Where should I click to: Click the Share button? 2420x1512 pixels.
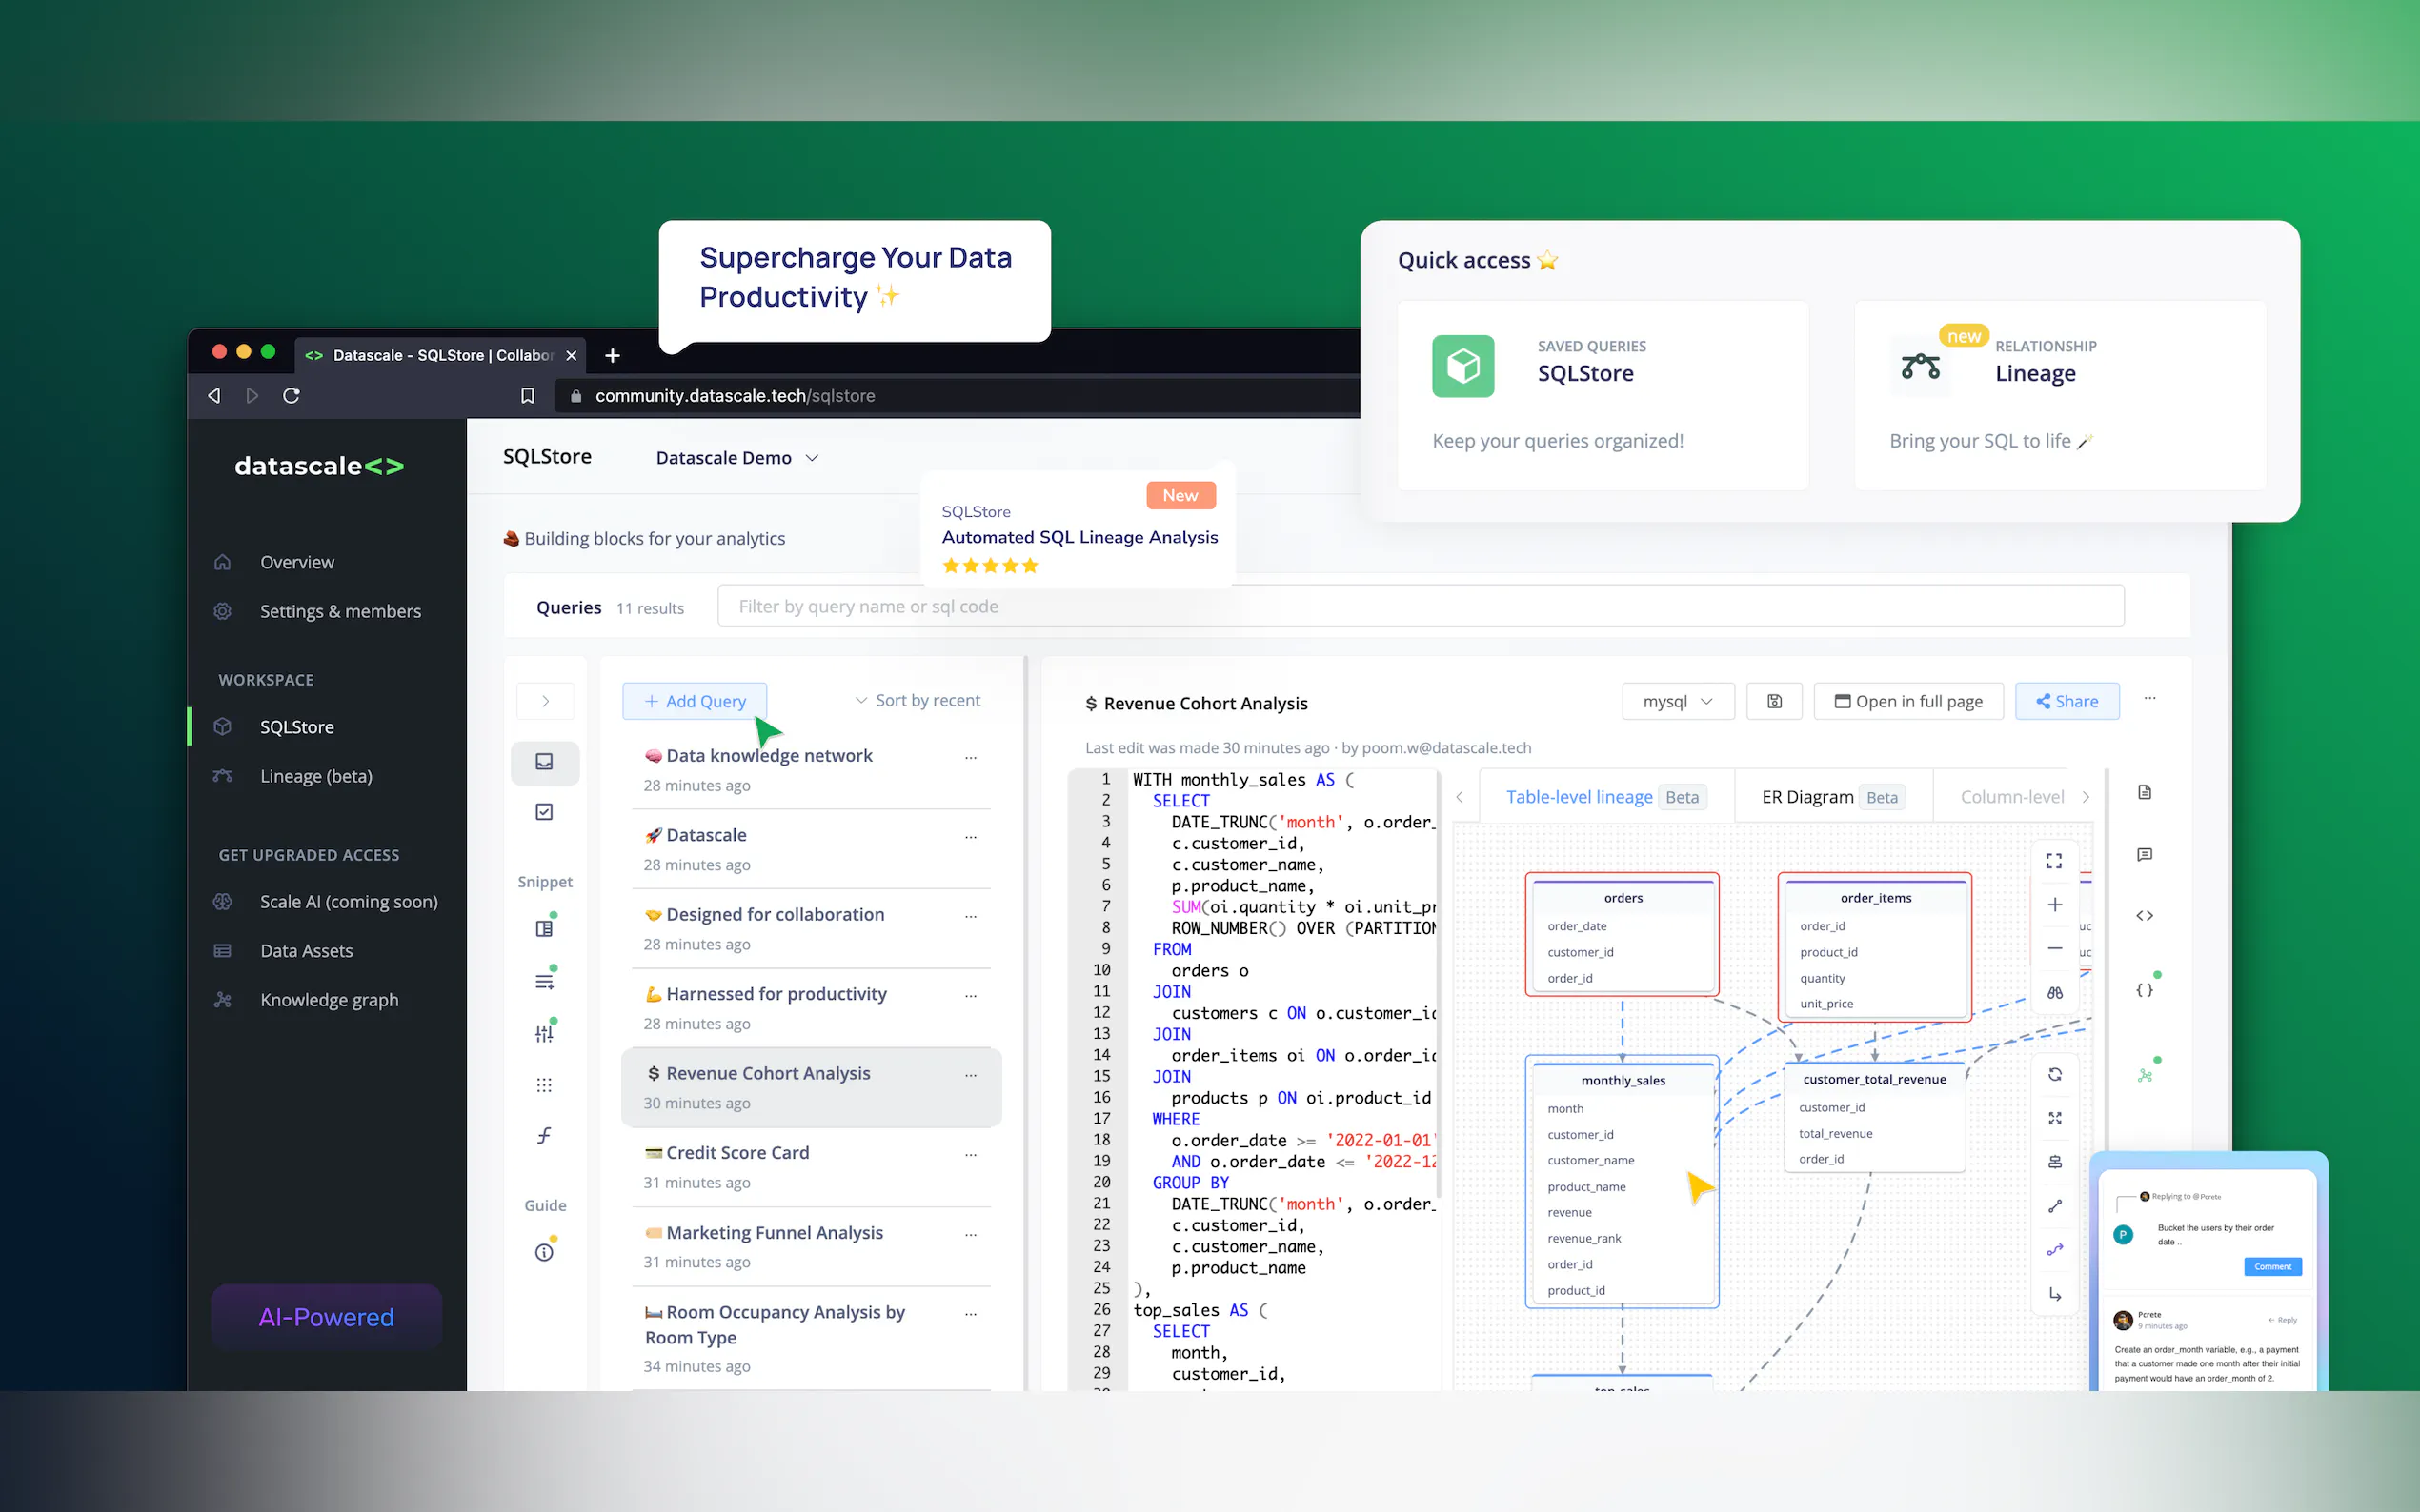click(2066, 701)
